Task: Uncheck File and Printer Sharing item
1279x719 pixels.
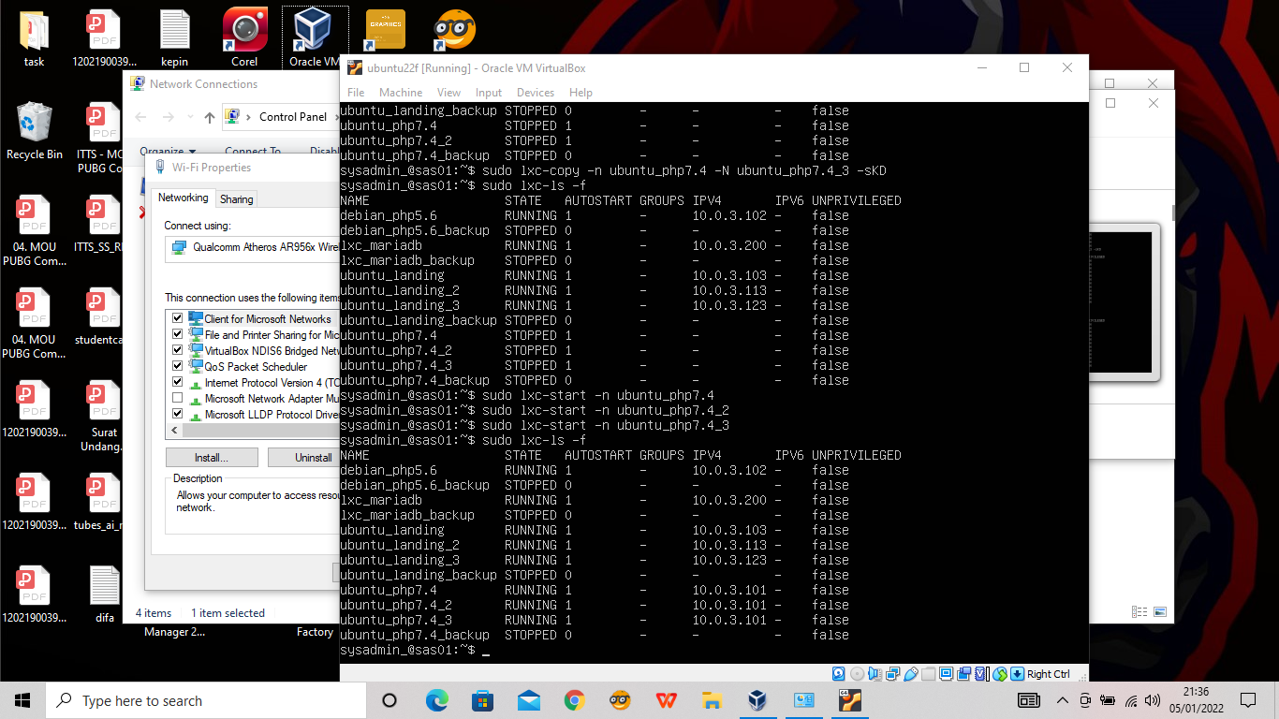Action: coord(178,334)
